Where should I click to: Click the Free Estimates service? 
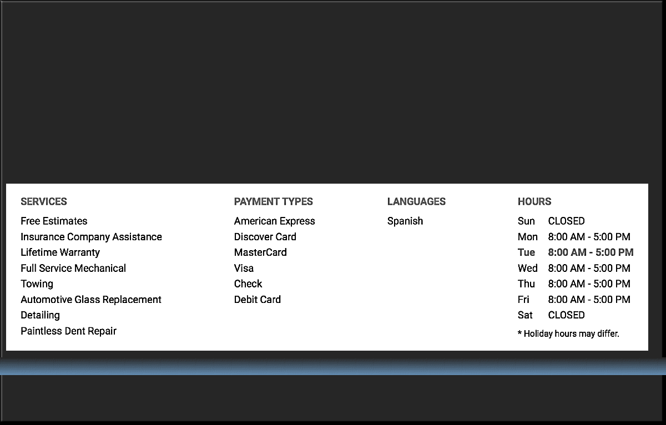[x=54, y=221]
